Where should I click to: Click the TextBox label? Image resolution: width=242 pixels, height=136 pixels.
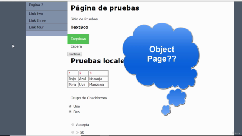pyautogui.click(x=79, y=27)
